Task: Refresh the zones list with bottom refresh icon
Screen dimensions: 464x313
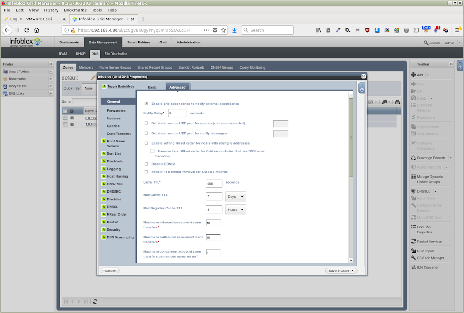Action: (x=95, y=302)
